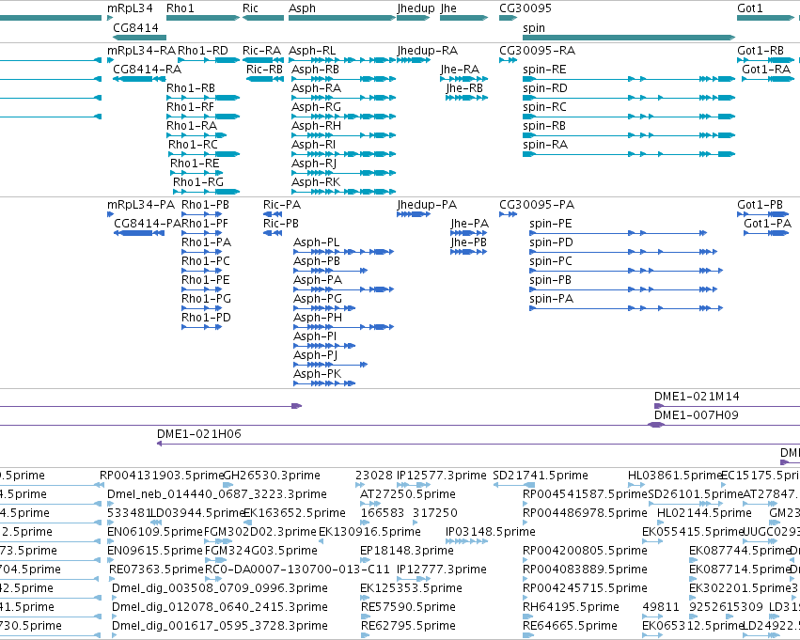Image resolution: width=800 pixels, height=640 pixels.
Task: Select the CG8414 gene name label
Action: click(135, 27)
